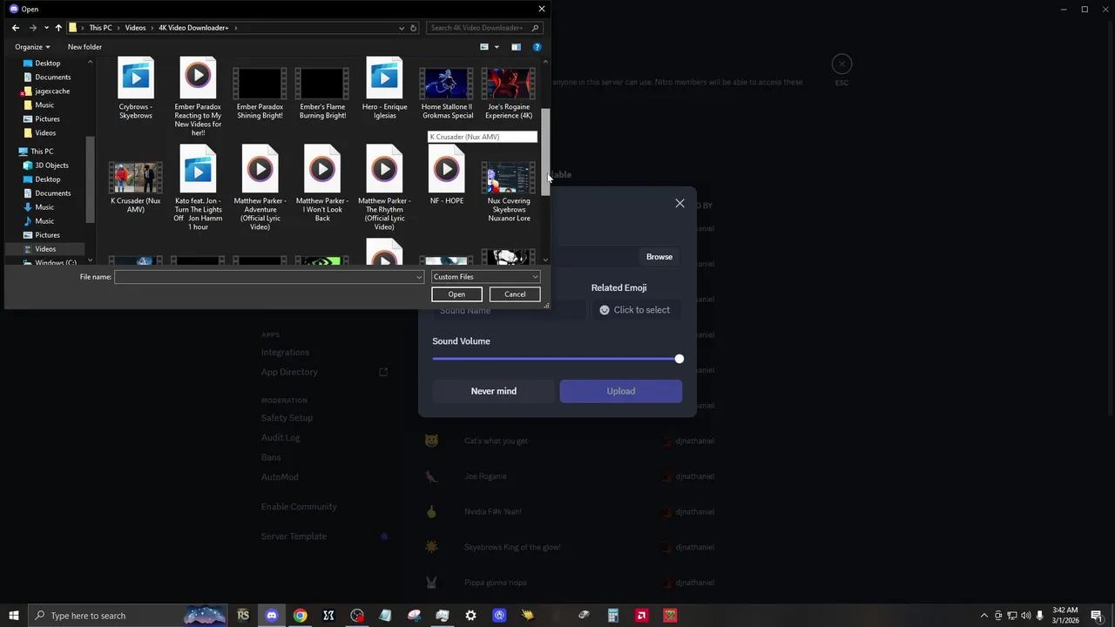Image resolution: width=1115 pixels, height=627 pixels.
Task: Open the recent locations chevron
Action: pyautogui.click(x=46, y=28)
